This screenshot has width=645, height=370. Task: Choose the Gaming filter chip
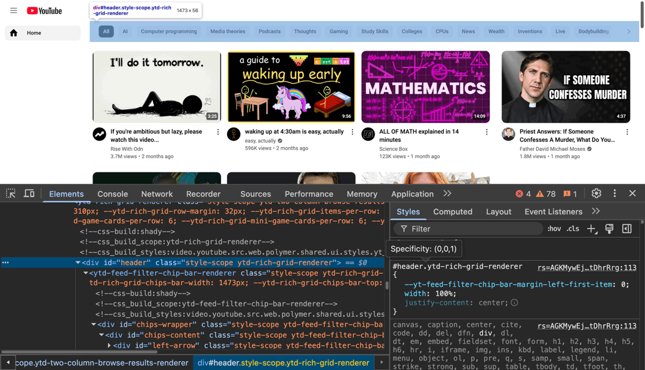pos(339,31)
